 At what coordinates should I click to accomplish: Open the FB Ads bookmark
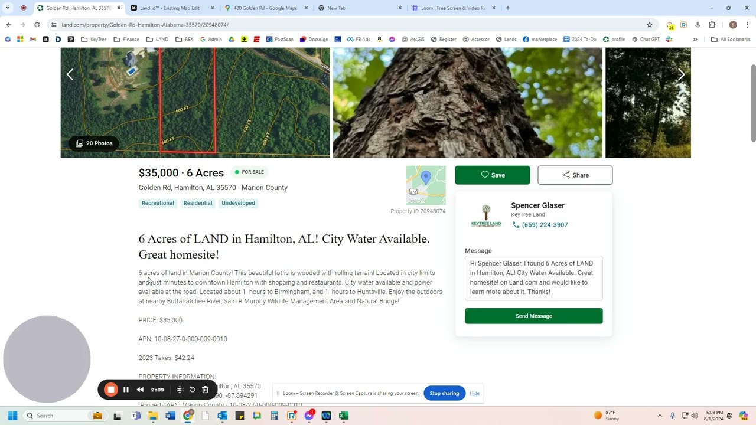pos(359,40)
